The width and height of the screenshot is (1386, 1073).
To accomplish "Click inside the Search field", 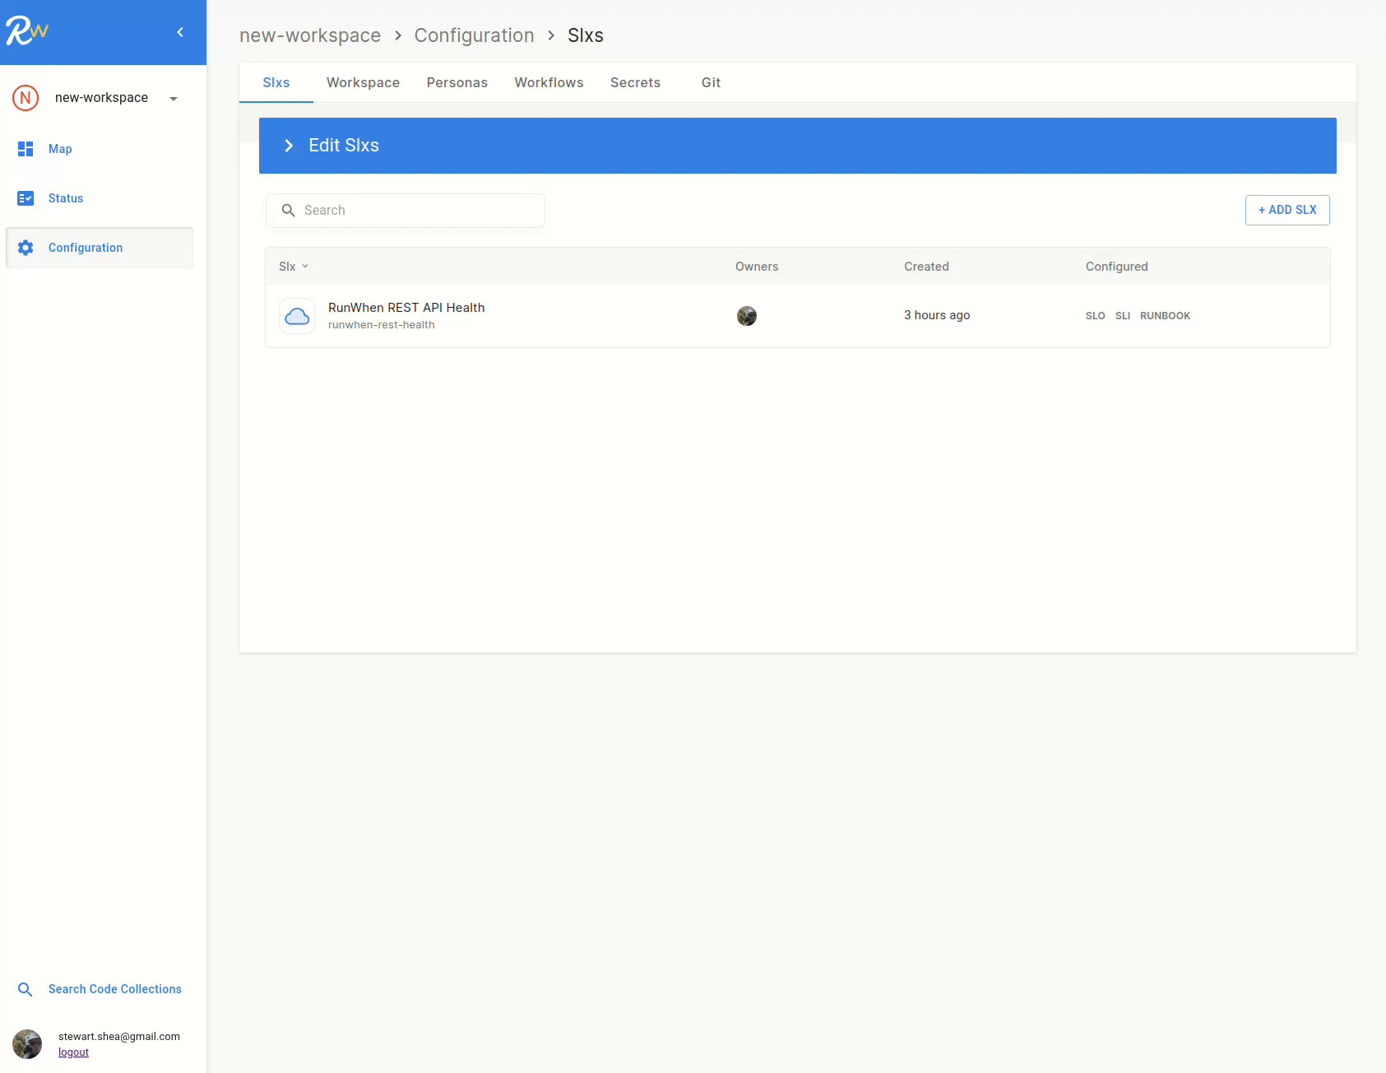I will 406,210.
